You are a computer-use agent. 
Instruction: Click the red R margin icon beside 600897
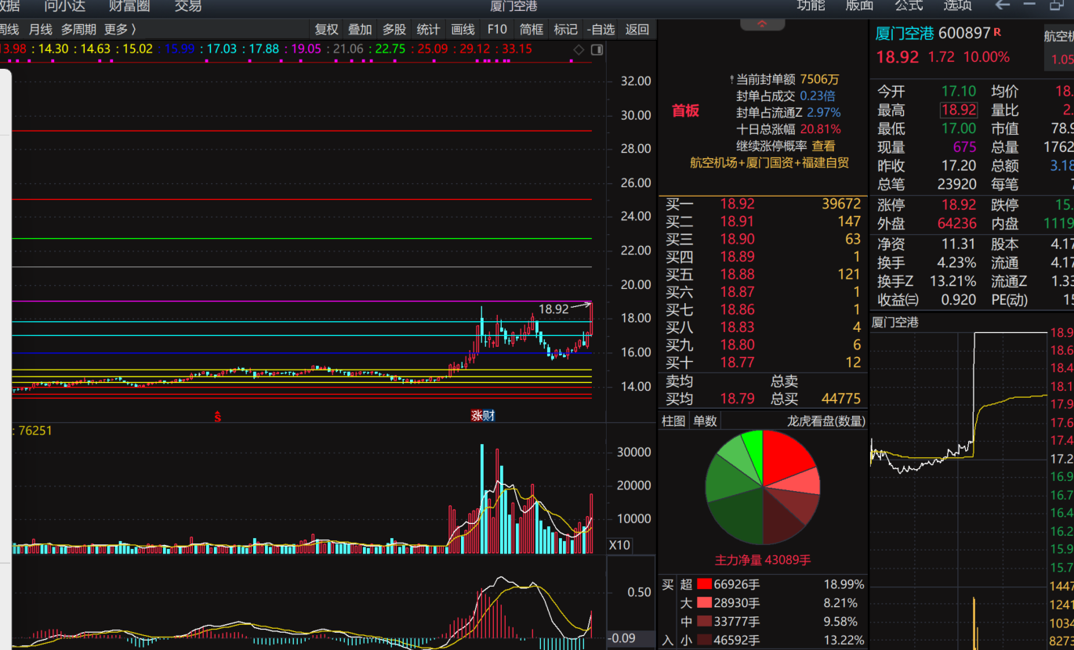(x=997, y=32)
